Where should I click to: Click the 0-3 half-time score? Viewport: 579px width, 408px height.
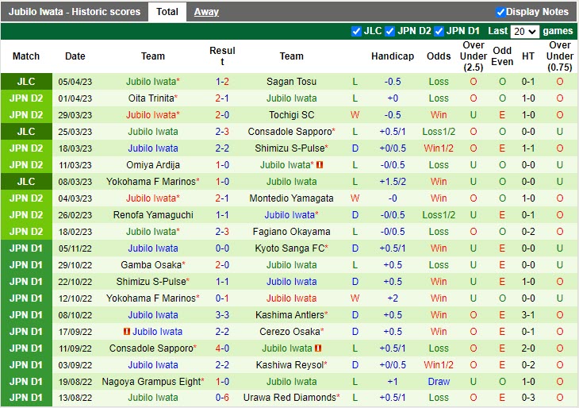[x=528, y=398]
